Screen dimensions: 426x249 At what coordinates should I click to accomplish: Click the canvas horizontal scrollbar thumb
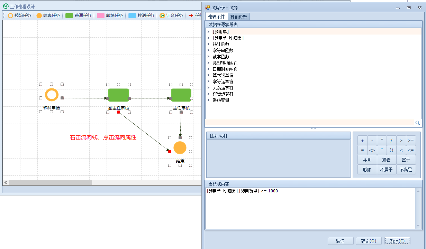click(x=50, y=182)
